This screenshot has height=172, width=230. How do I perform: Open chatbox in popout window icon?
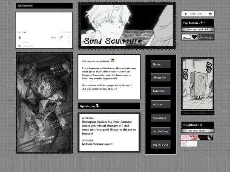(x=61, y=37)
